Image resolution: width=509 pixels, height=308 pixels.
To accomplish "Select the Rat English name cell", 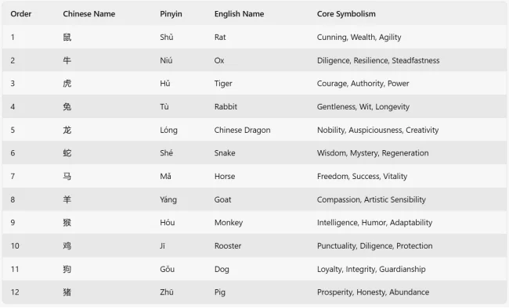I will 220,38.
